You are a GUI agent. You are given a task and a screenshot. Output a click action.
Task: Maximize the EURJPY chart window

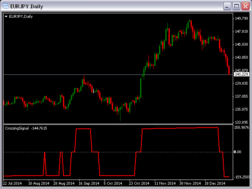[236, 6]
